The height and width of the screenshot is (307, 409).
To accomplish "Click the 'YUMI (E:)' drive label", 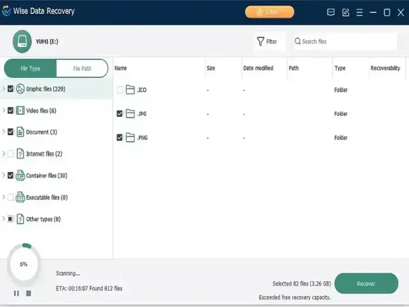I will (47, 42).
